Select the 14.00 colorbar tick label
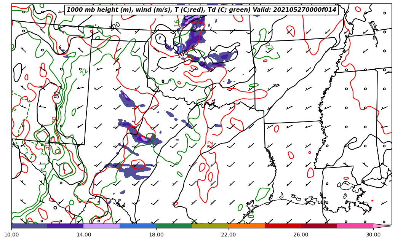395x241 pixels. coord(84,235)
